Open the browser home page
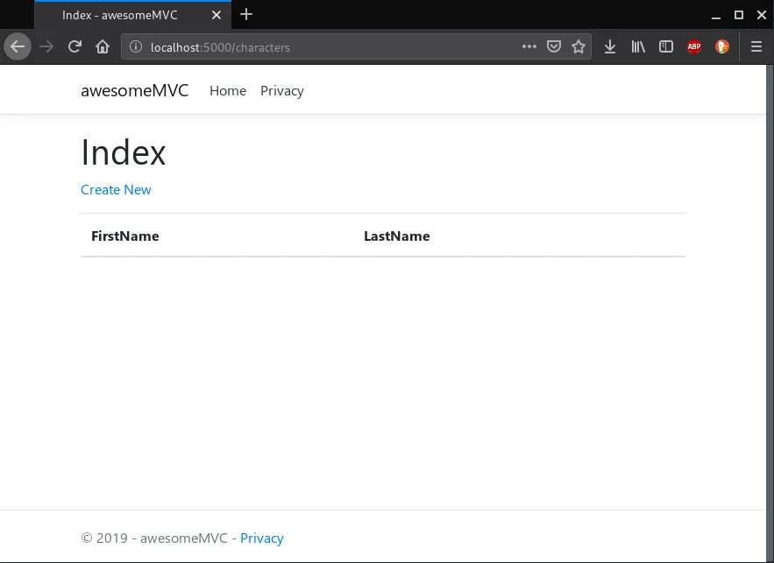Viewport: 774px width, 563px height. [x=103, y=46]
